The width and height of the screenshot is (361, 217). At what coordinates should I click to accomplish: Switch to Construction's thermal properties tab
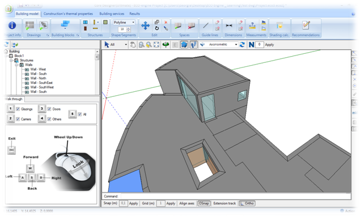pos(68,14)
